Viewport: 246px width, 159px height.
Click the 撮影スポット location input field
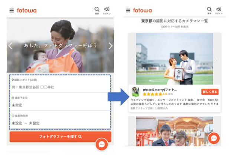(60, 87)
